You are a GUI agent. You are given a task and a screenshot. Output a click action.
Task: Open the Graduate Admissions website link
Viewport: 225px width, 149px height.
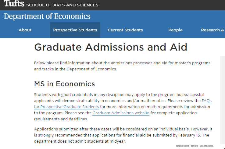[121, 113]
